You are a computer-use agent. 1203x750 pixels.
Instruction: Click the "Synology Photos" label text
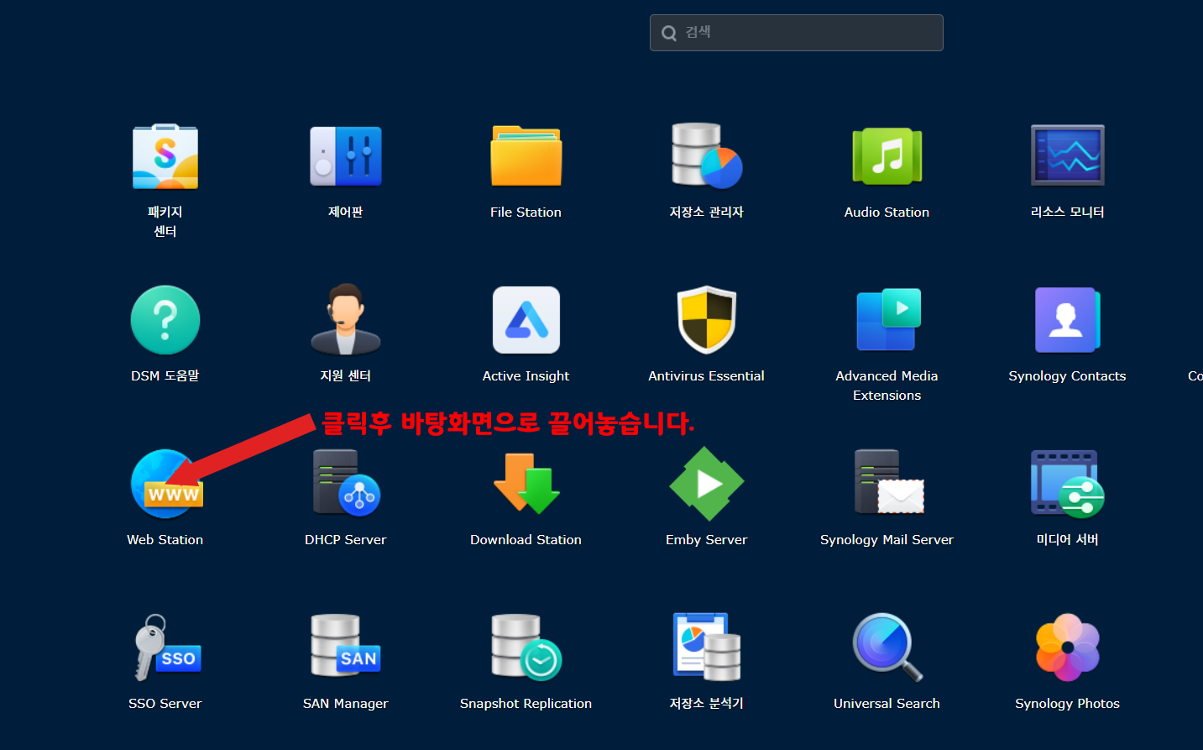[x=1068, y=704]
